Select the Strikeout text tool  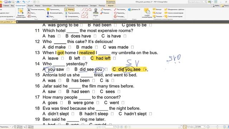point(72,16)
